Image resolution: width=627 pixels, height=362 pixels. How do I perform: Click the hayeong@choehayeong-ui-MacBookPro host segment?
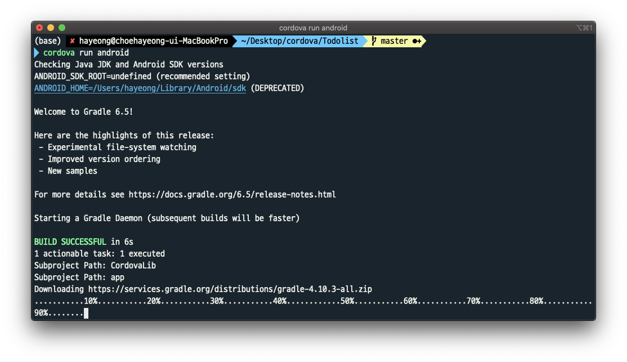tap(154, 41)
